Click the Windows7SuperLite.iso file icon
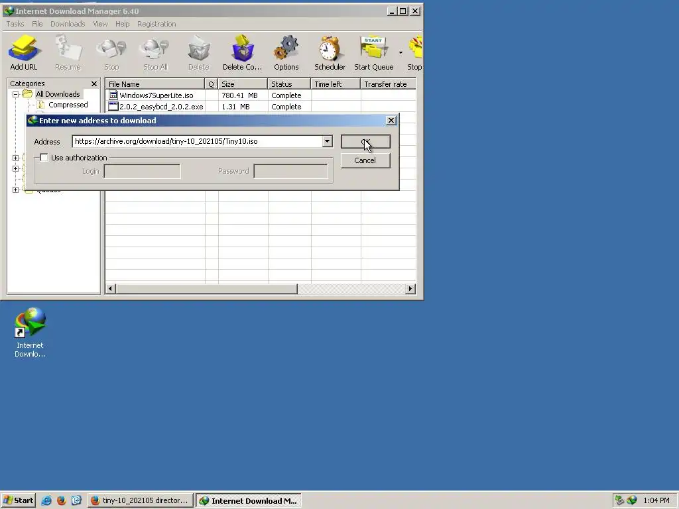This screenshot has width=679, height=509. tap(113, 95)
